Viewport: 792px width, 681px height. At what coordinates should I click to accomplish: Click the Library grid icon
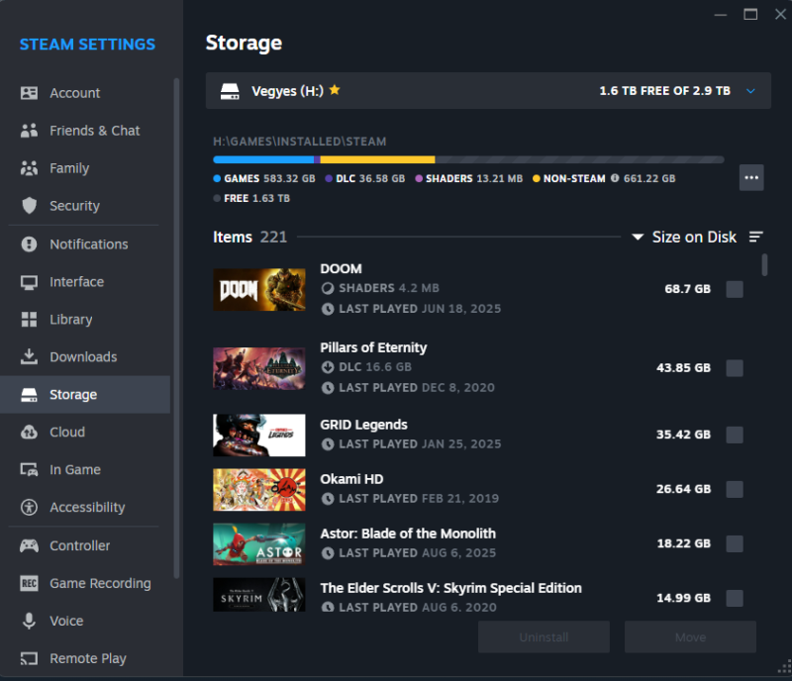coord(29,320)
